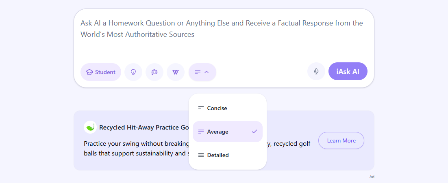Select Average response length option

tap(218, 132)
